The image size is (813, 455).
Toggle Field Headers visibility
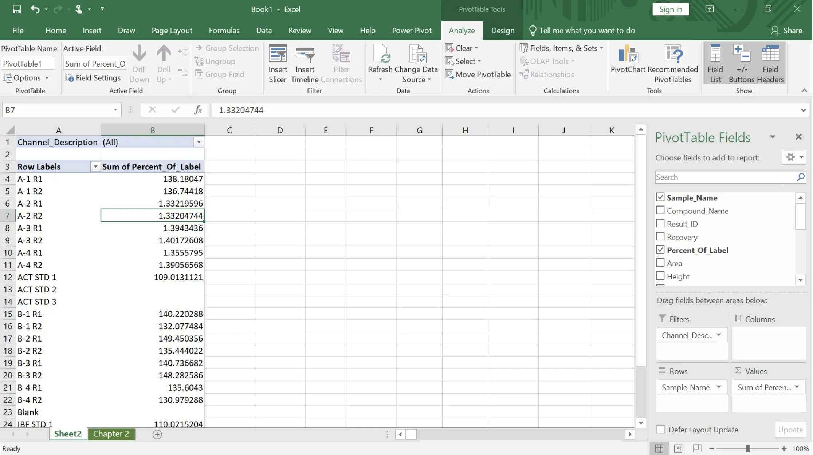pyautogui.click(x=770, y=64)
